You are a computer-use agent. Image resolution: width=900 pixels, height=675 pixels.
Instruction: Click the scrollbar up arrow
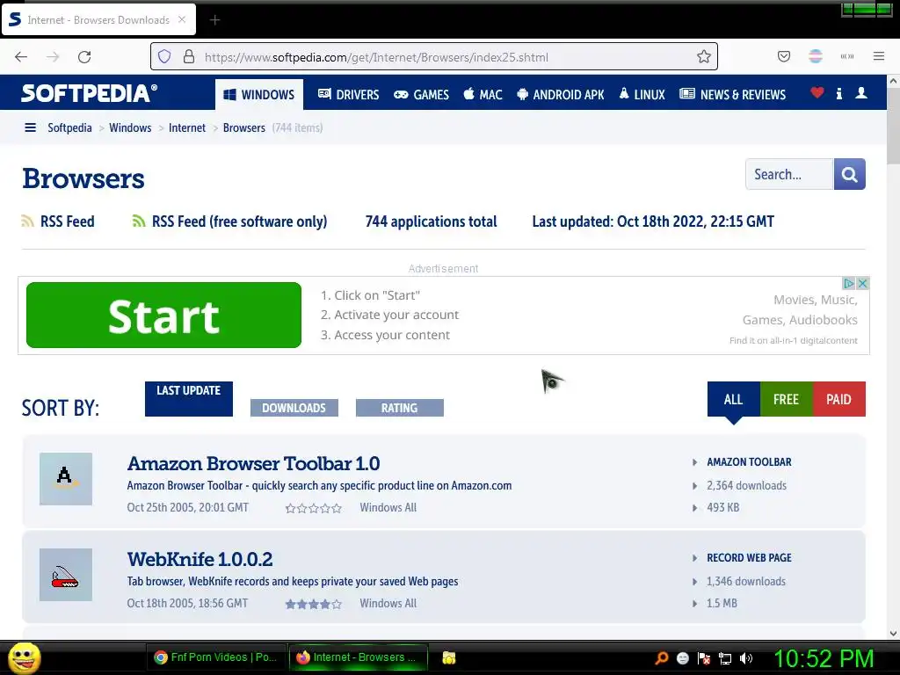893,82
